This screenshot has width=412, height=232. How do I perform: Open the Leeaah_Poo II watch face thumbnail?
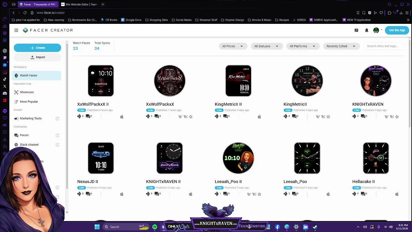click(238, 158)
